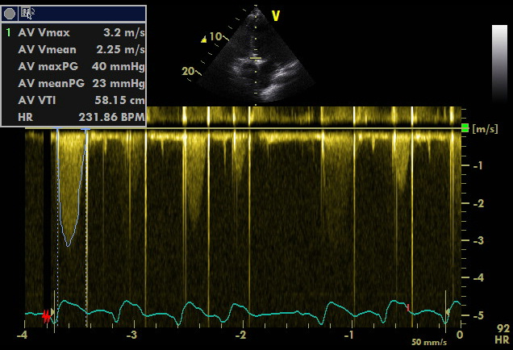Click the traced Doppler envelope peak
The image size is (513, 350).
pyautogui.click(x=69, y=244)
